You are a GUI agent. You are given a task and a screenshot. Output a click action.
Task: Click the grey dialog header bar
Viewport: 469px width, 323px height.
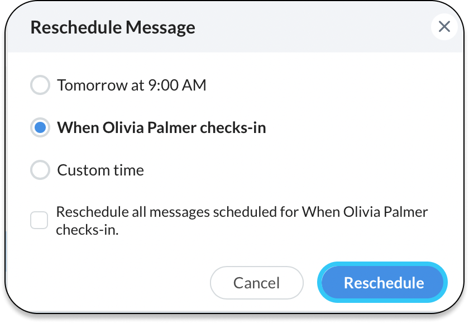[x=307, y=27]
